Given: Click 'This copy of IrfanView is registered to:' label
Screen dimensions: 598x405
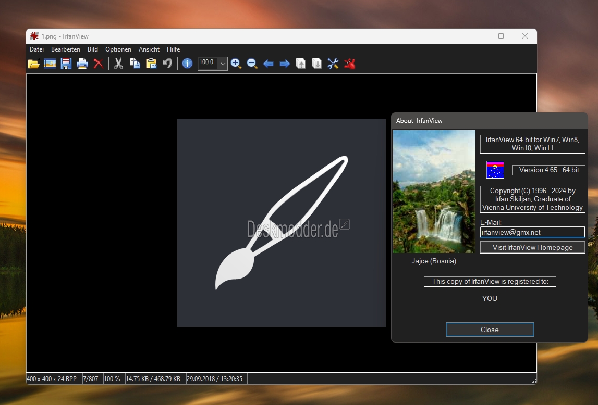Looking at the screenshot, I should point(490,281).
